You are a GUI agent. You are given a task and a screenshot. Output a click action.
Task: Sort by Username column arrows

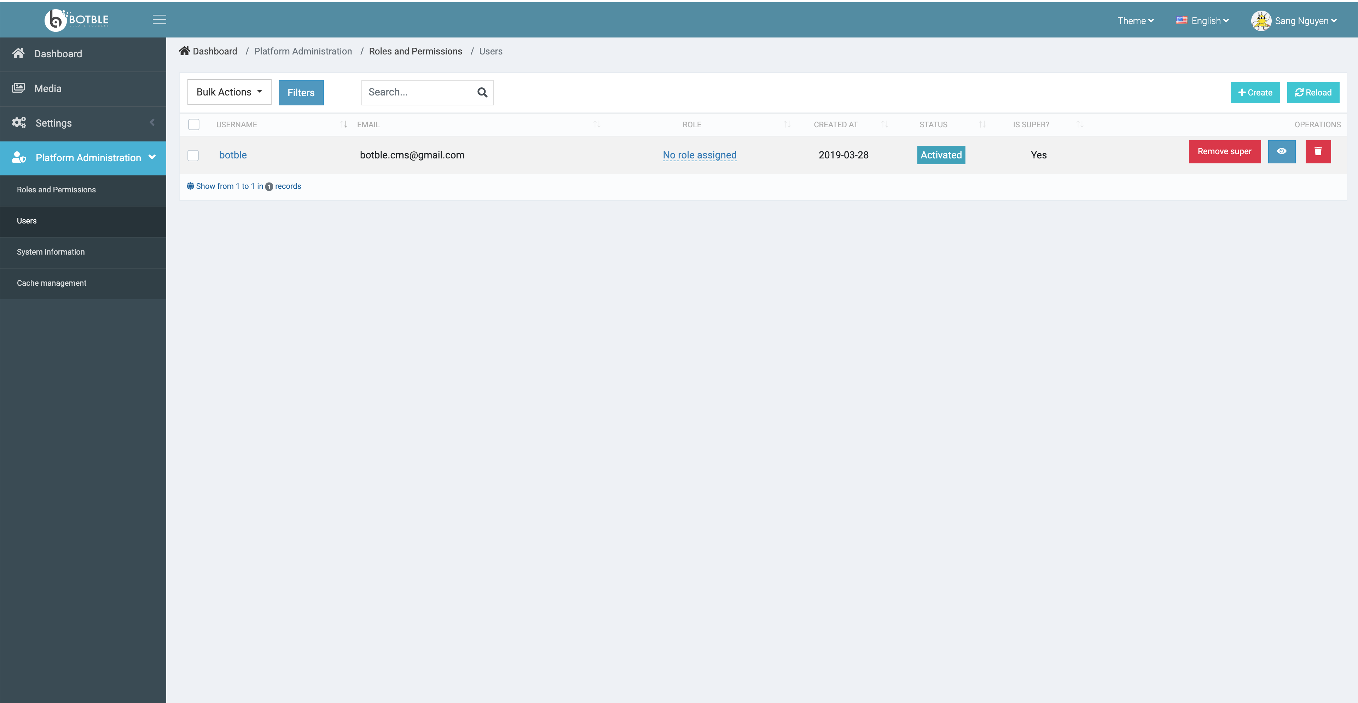344,124
